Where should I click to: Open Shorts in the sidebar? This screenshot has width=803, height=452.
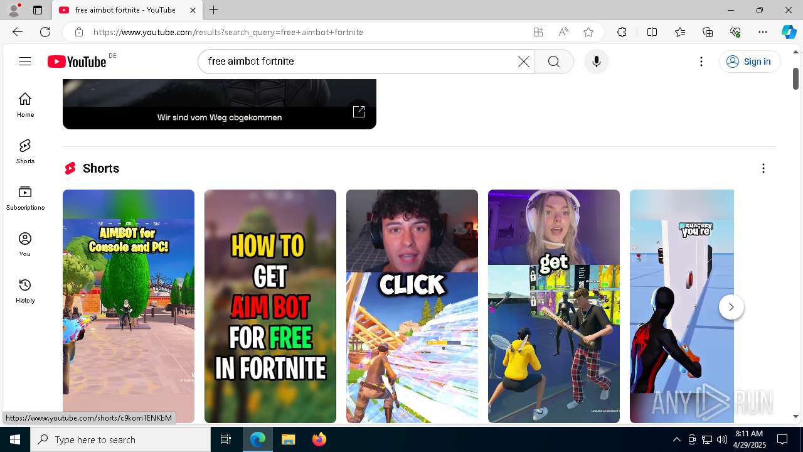click(x=25, y=151)
